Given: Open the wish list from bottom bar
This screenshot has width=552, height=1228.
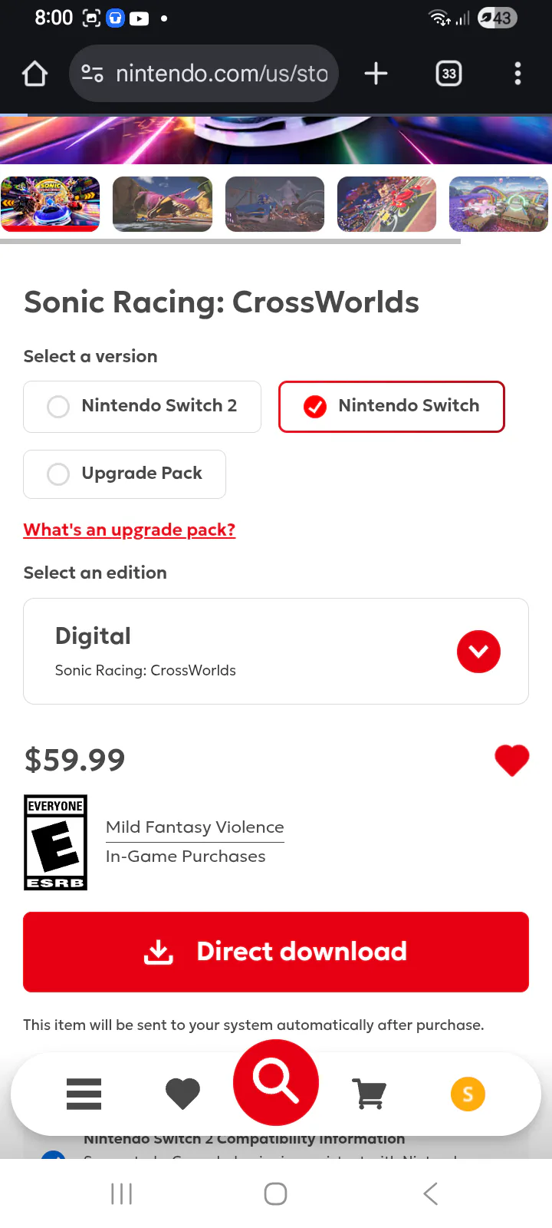Looking at the screenshot, I should (x=182, y=1094).
